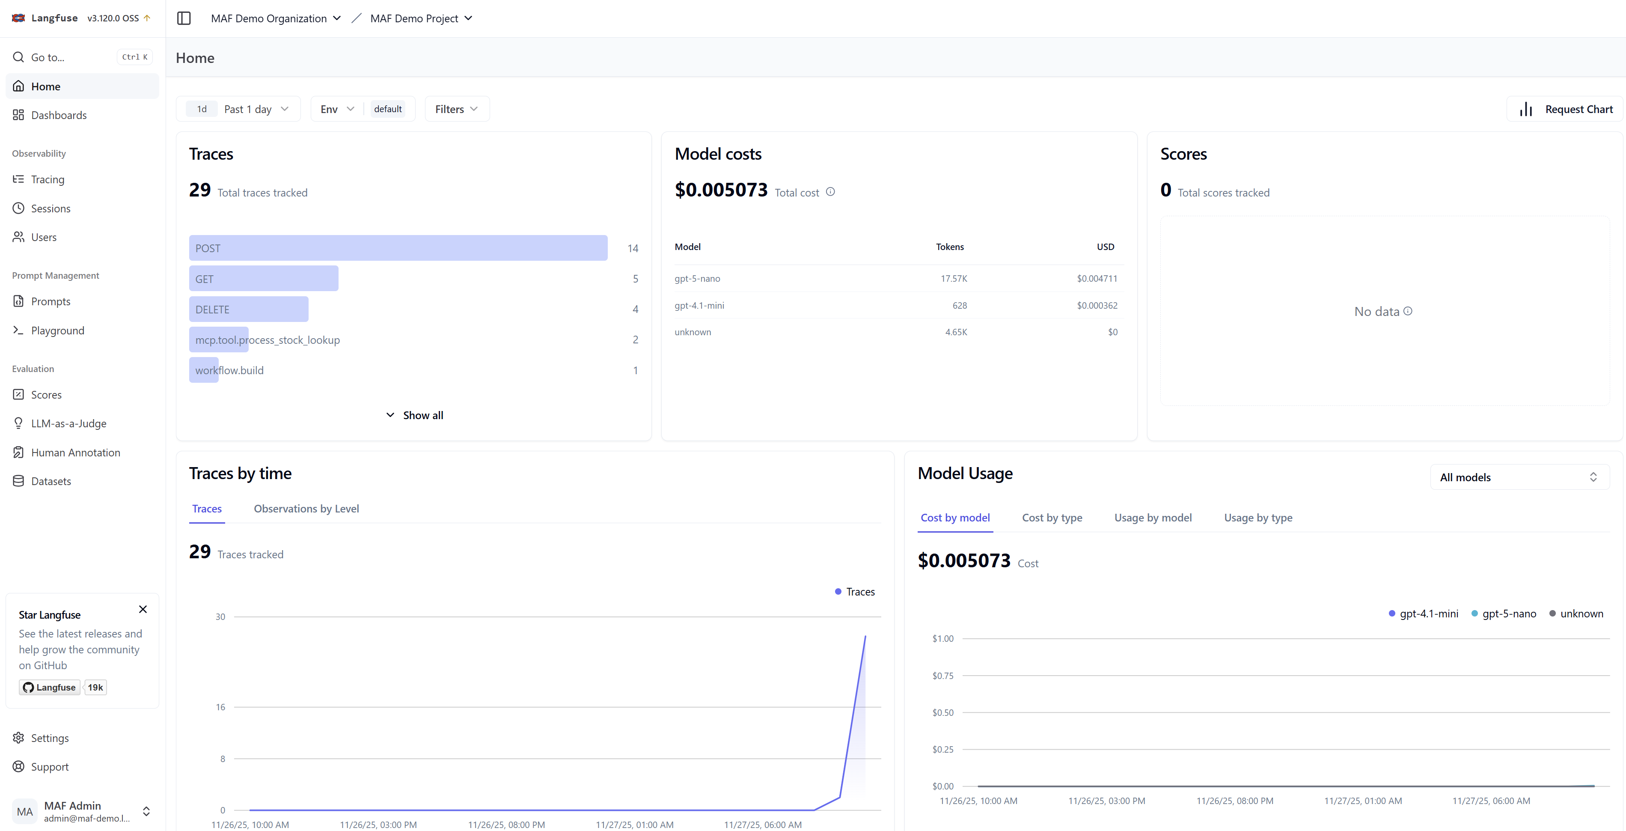Toggle the sidebar panel icon

tap(184, 18)
